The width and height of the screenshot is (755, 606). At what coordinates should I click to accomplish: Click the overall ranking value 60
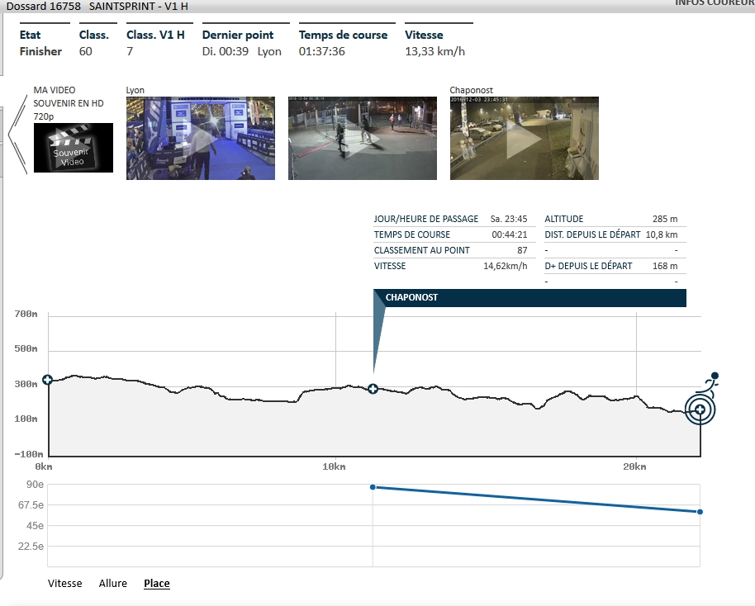pyautogui.click(x=85, y=51)
